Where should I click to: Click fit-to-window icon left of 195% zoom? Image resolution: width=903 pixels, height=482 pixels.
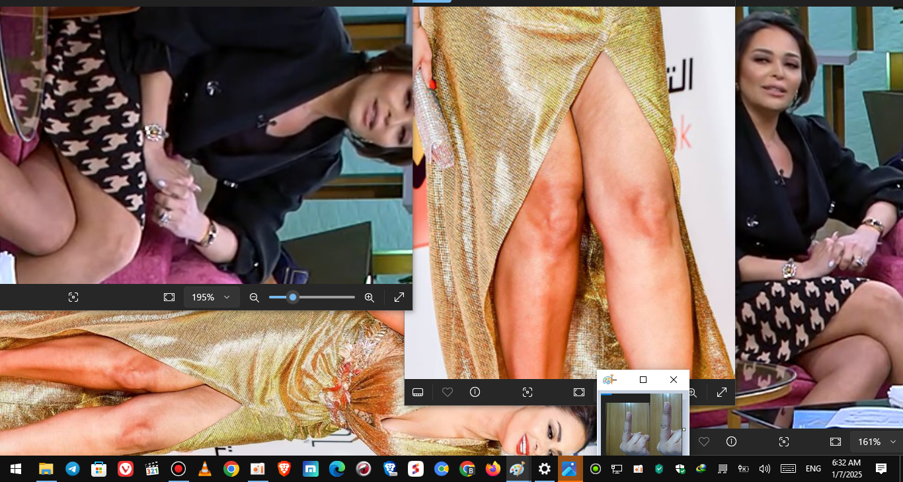point(169,298)
